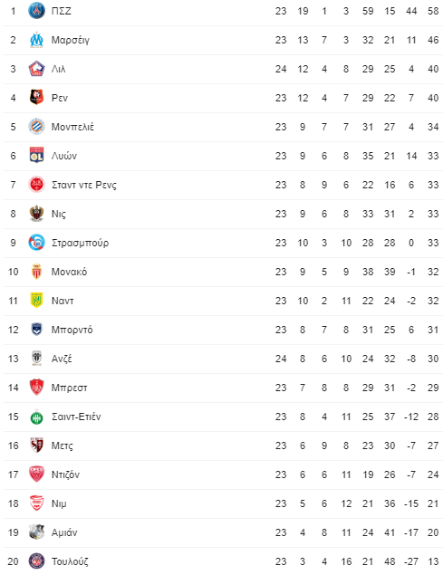The image size is (443, 575).
Task: Click the Νιμ club crest icon
Action: [x=37, y=503]
